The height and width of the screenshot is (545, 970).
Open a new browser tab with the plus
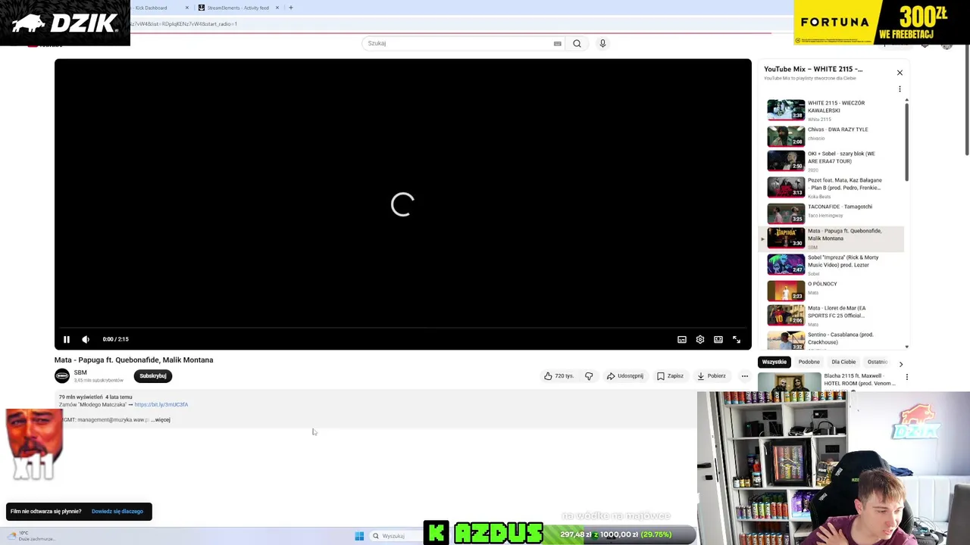click(x=291, y=8)
